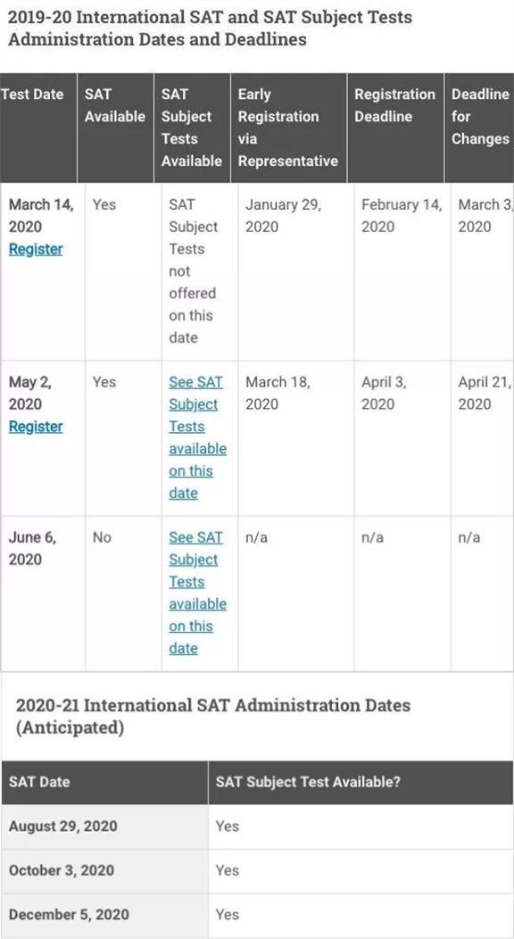This screenshot has width=514, height=939.
Task: Select the April 3, 2020 registration deadline cell
Action: pos(402,438)
